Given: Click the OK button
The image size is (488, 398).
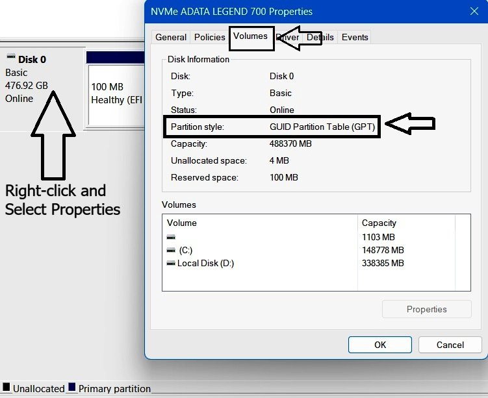Looking at the screenshot, I should pyautogui.click(x=380, y=345).
